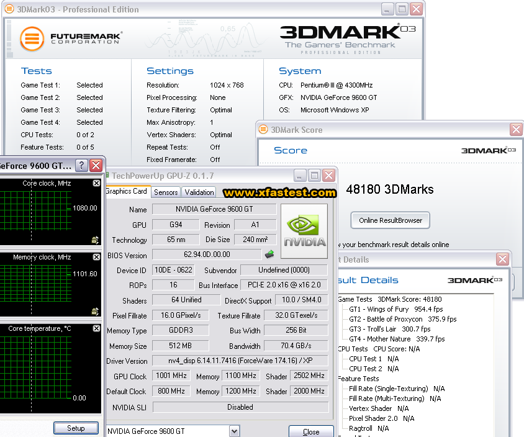Maximize the 3DMark03 Professional Edition window
The height and width of the screenshot is (437, 524).
coord(402,9)
